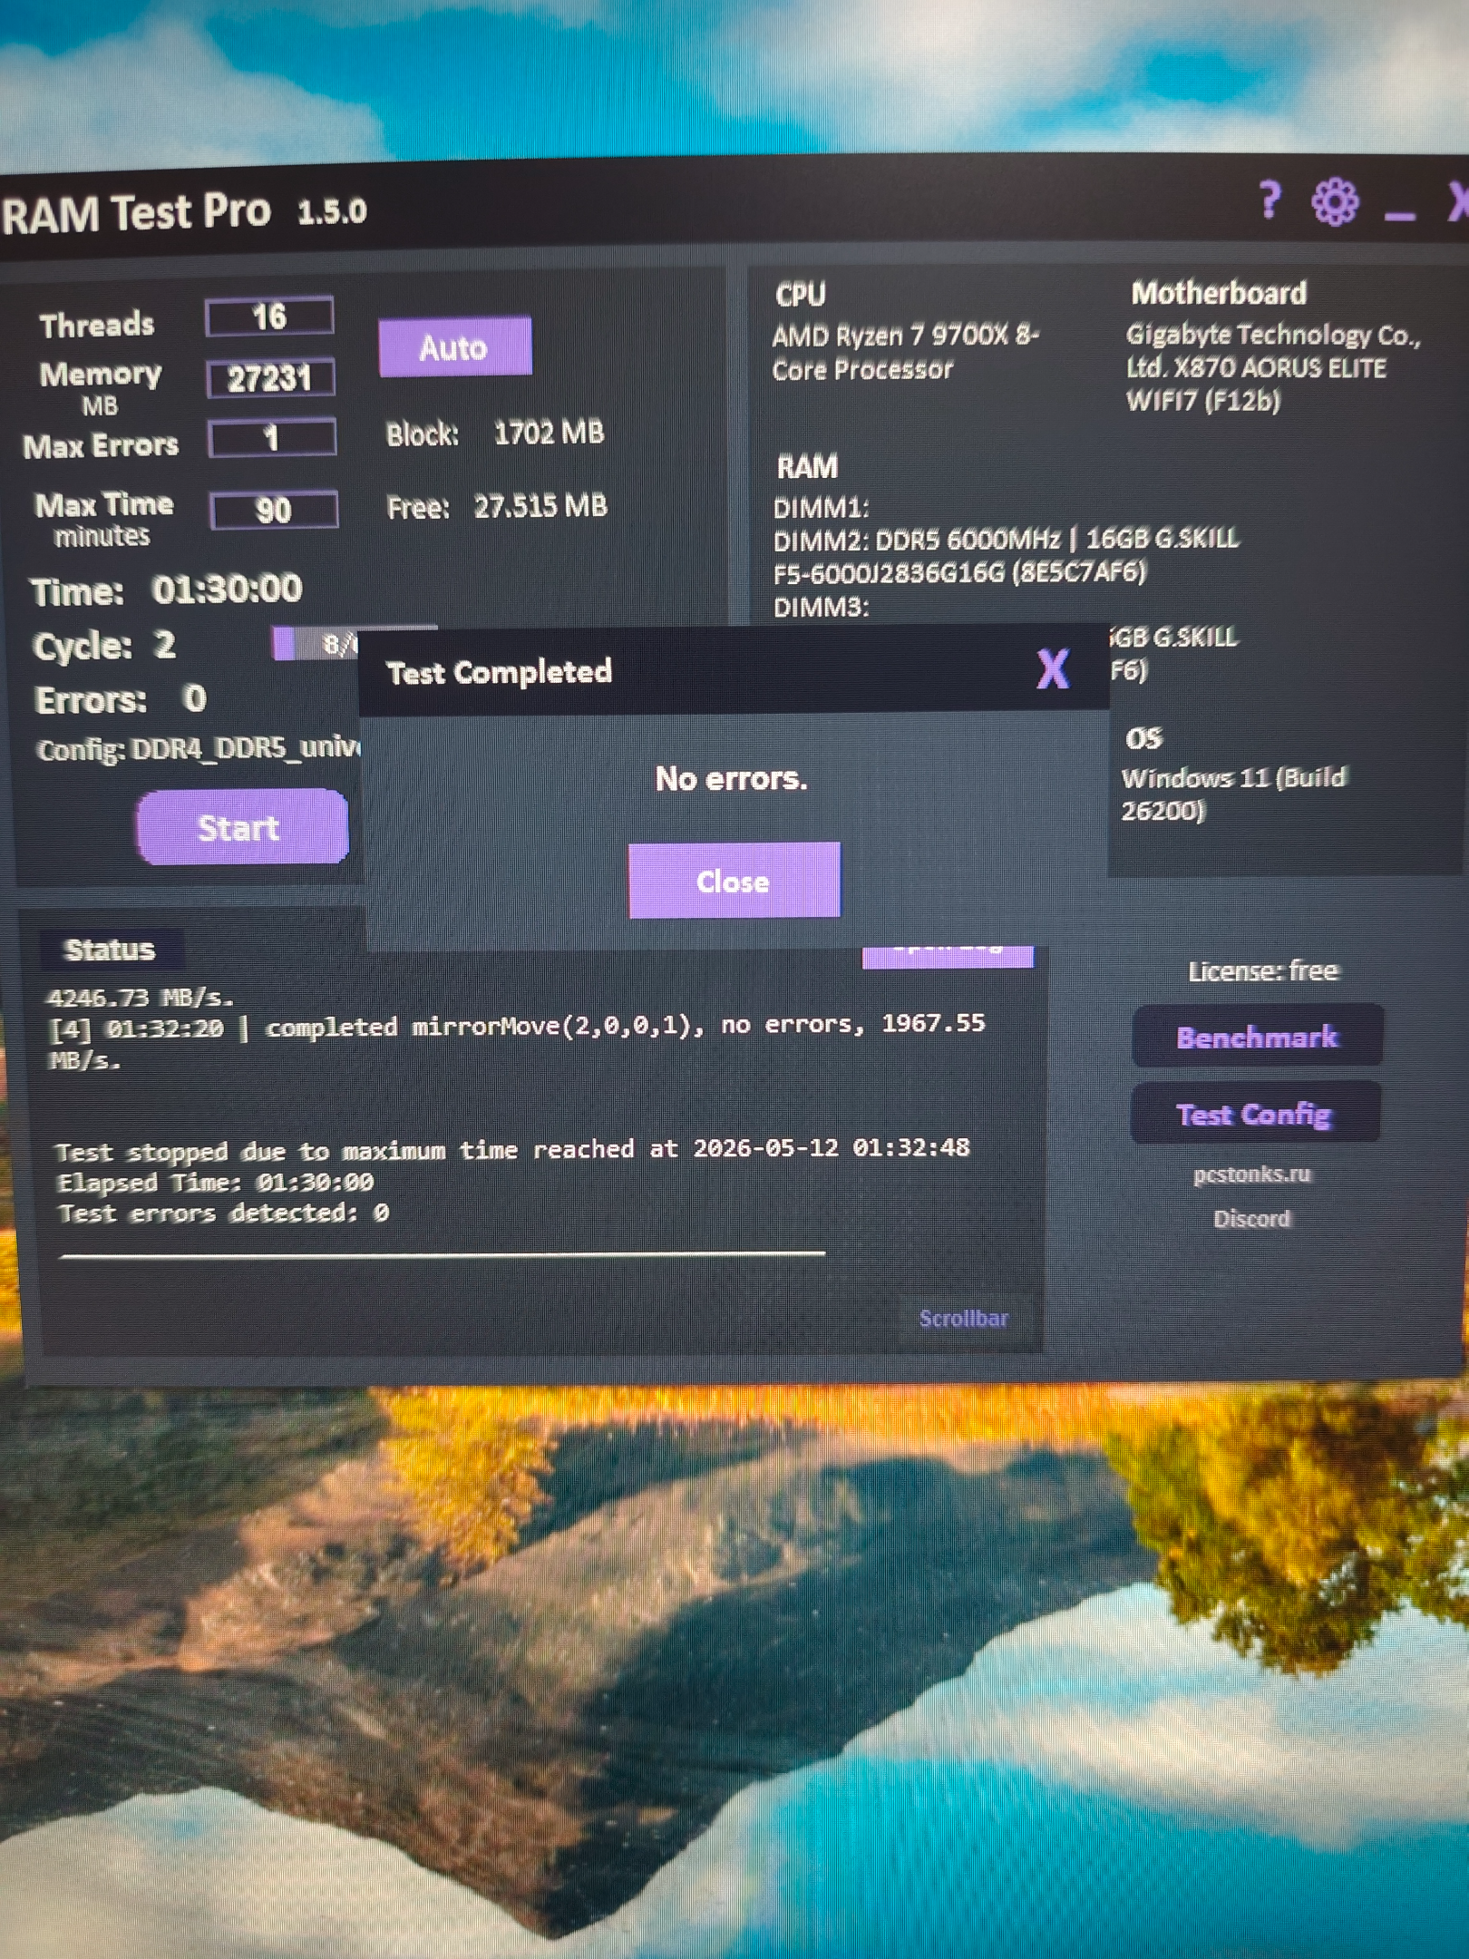
Task: Edit the Max Errors field
Action: point(271,439)
